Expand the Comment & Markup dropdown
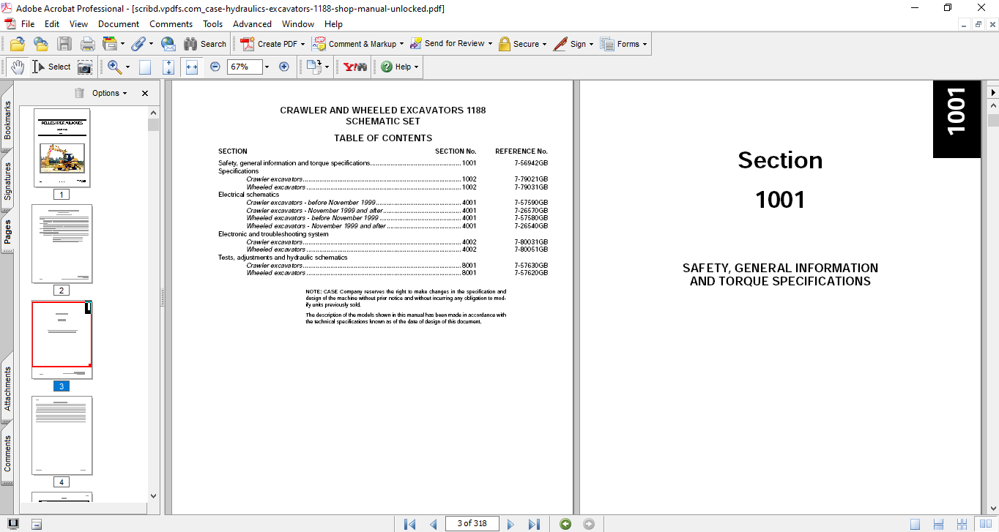 pos(401,44)
